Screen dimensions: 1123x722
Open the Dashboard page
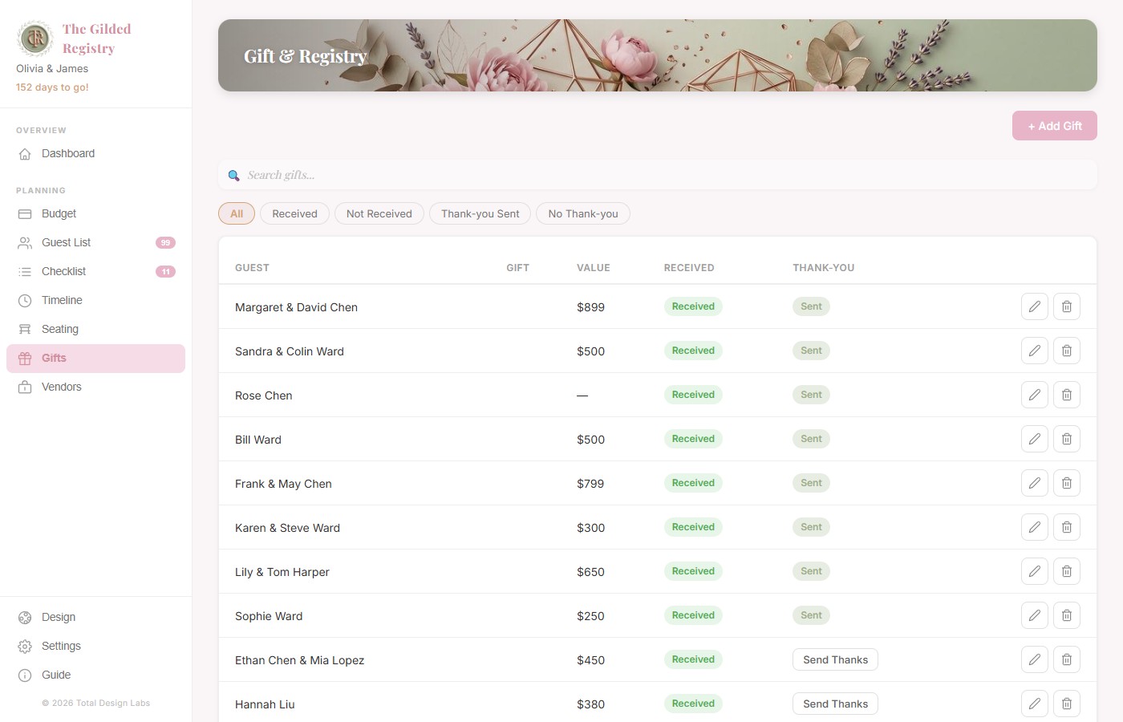coord(95,153)
